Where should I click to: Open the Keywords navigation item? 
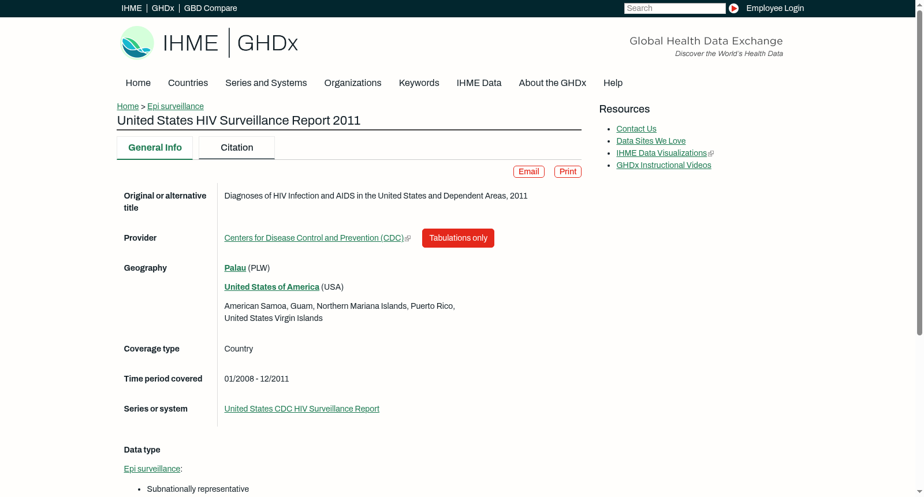[419, 83]
